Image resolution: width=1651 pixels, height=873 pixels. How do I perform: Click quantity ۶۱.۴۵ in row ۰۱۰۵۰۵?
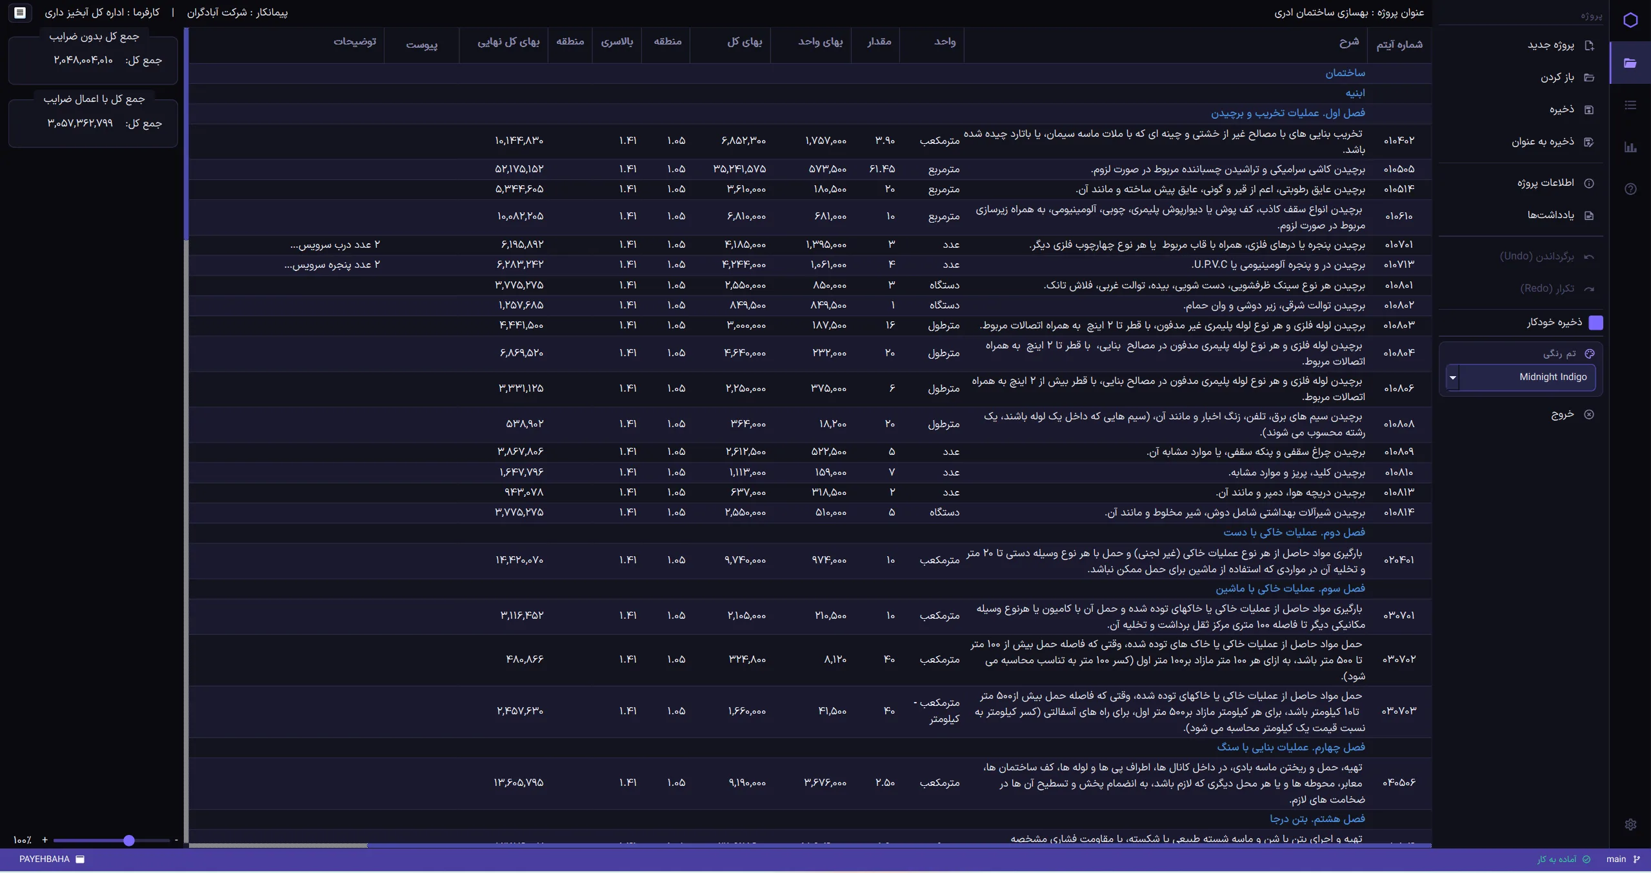click(x=882, y=170)
